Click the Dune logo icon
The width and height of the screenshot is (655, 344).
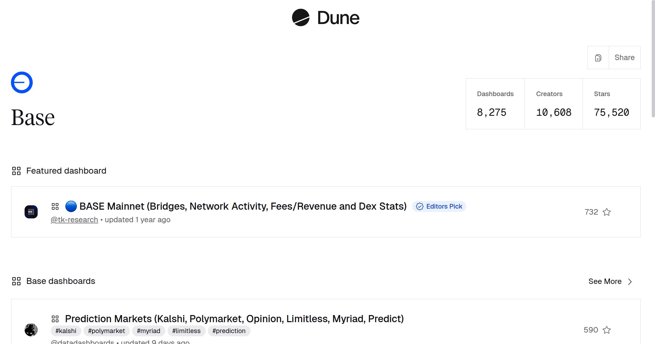[x=300, y=18]
